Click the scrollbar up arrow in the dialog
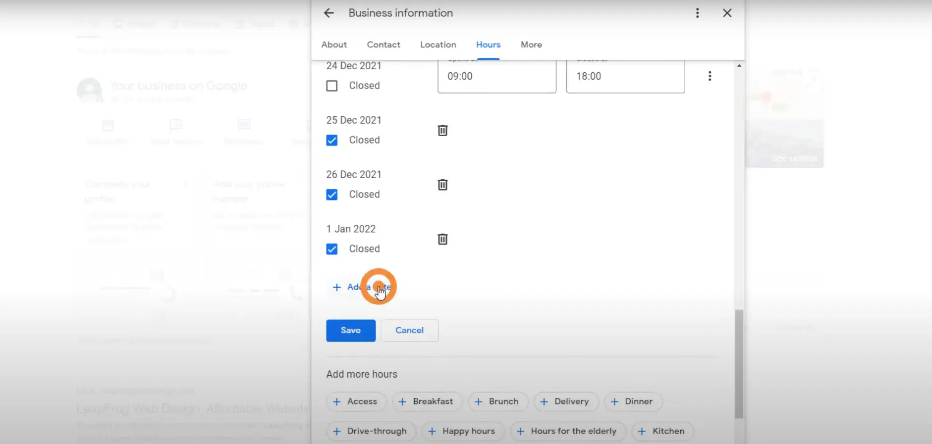This screenshot has width=932, height=444. tap(739, 66)
